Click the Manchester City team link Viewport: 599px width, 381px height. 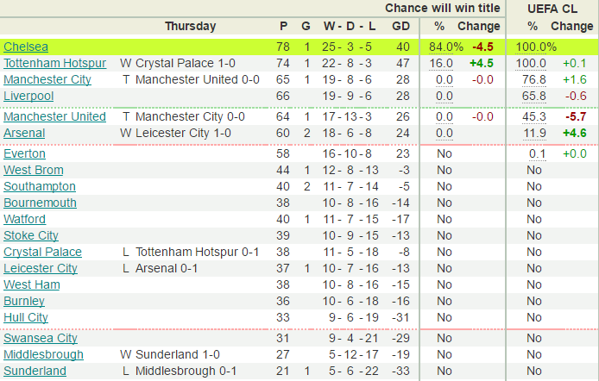tap(47, 79)
